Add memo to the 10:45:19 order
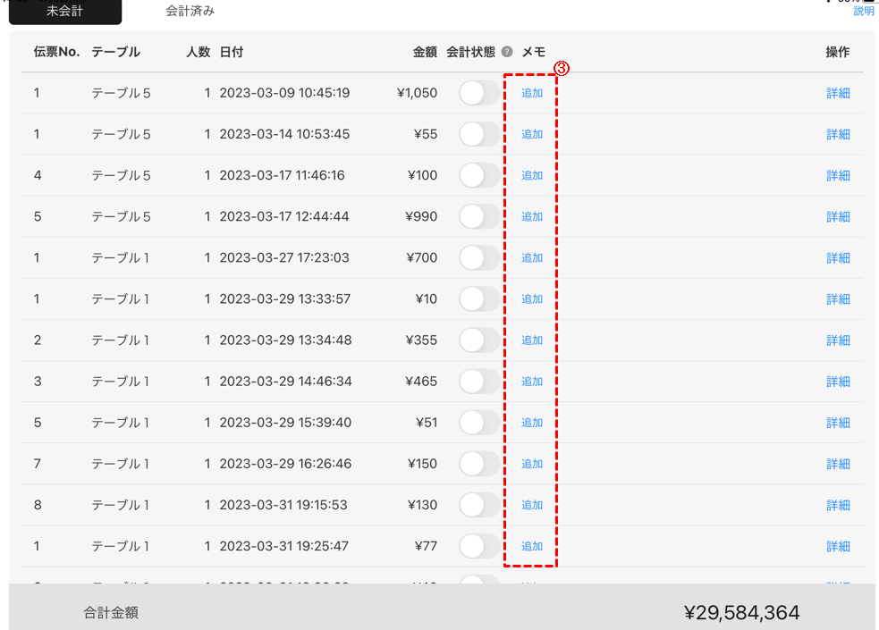The width and height of the screenshot is (879, 630). (x=532, y=93)
